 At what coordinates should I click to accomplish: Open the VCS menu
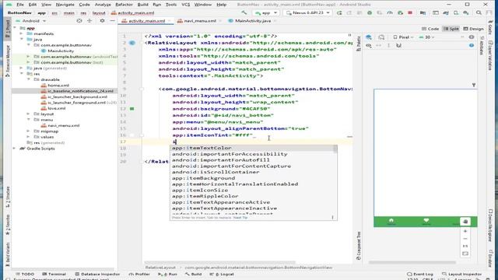coord(185,5)
